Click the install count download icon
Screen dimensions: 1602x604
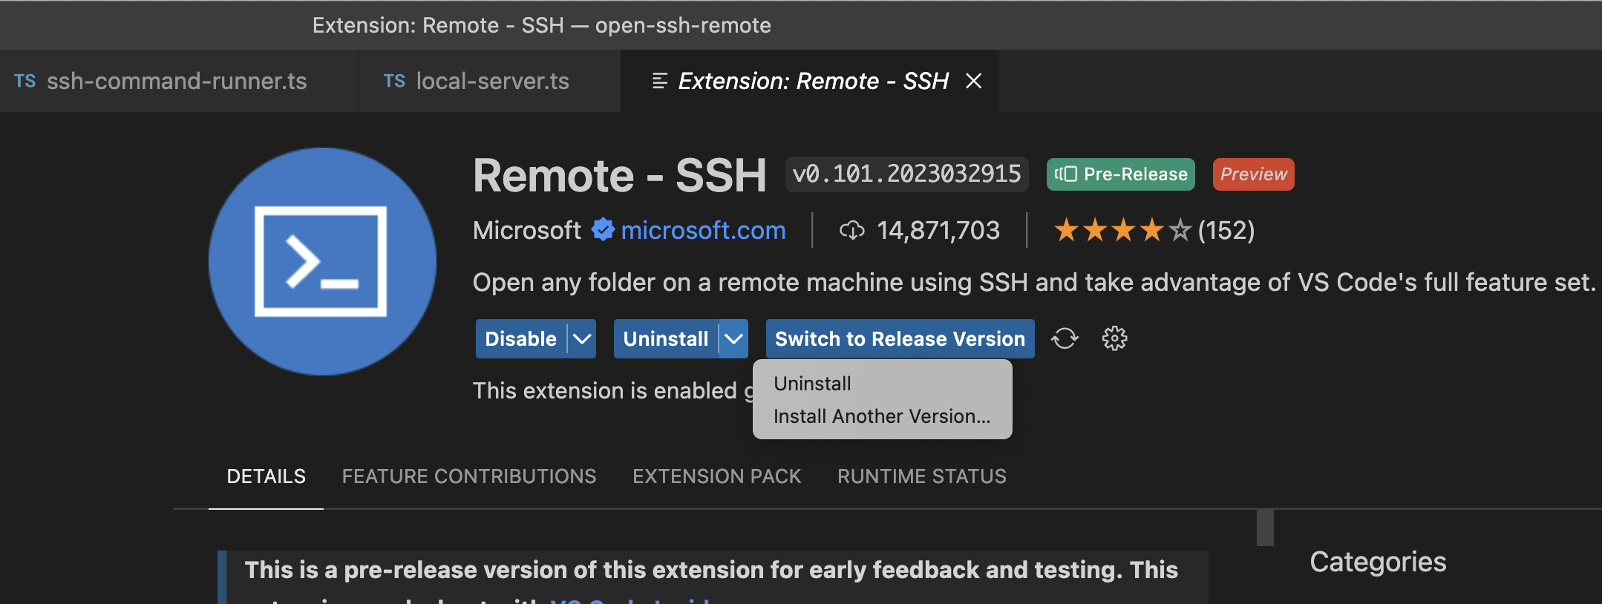851,231
